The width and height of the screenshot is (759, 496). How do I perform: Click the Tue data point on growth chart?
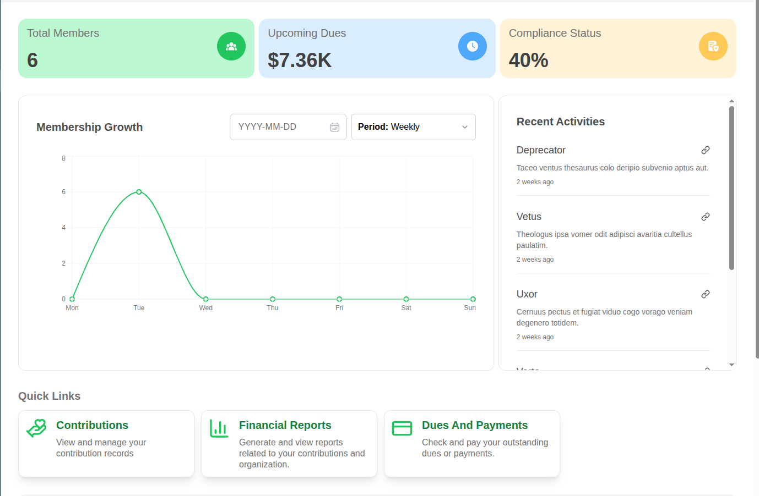click(139, 192)
